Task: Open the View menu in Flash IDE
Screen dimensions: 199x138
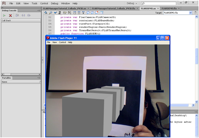Action: 26,3
